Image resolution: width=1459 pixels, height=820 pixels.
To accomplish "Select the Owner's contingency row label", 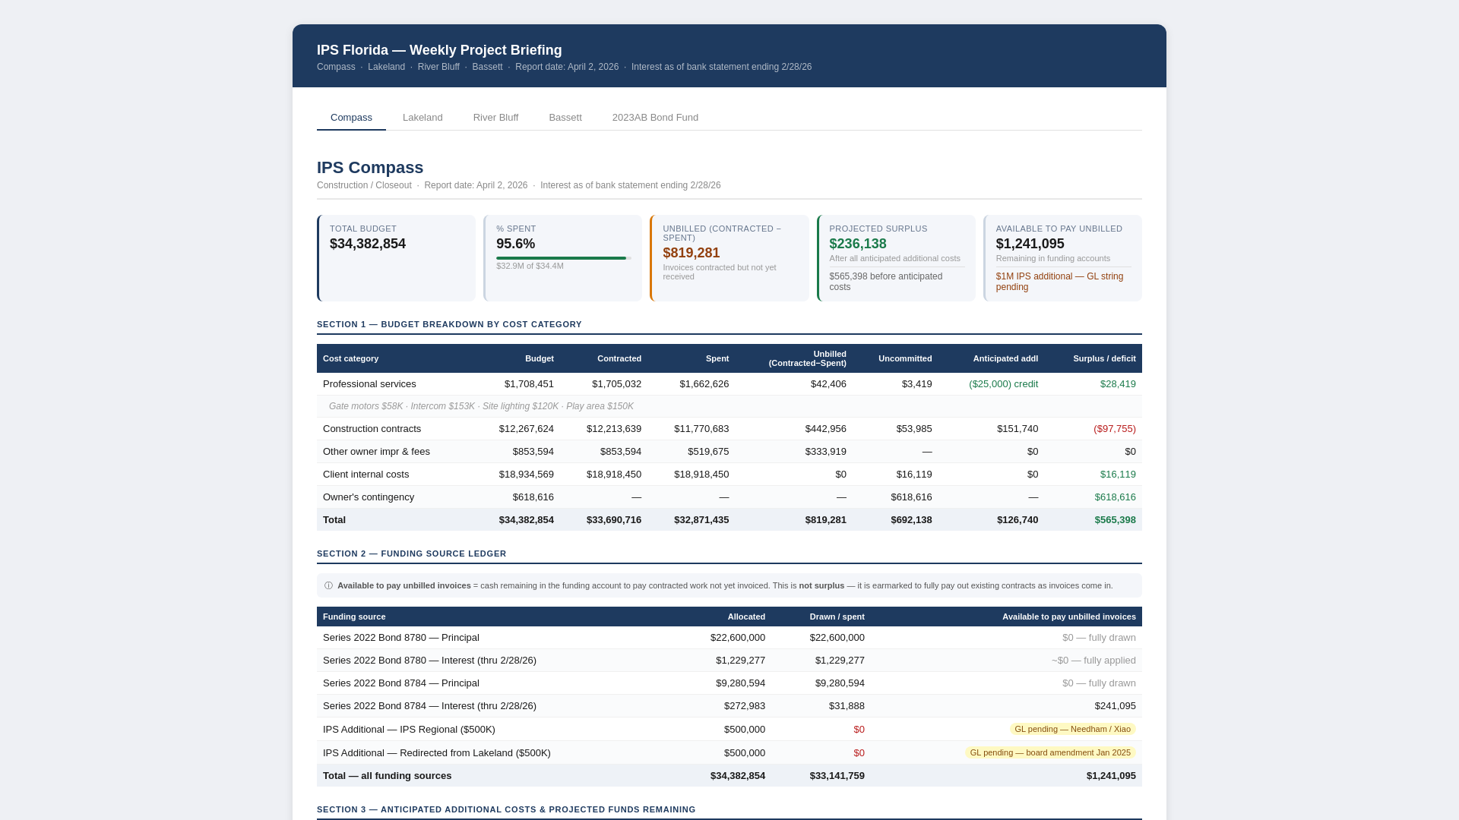I will (369, 497).
